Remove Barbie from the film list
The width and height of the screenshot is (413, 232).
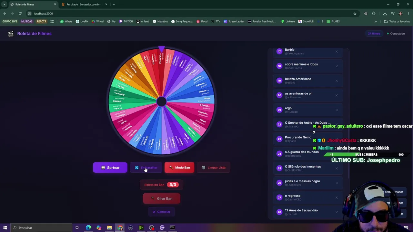pyautogui.click(x=337, y=52)
